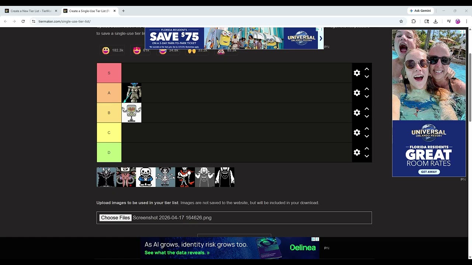Move the B tier row down
Viewport: 472px width, 265px height.
coord(367,116)
